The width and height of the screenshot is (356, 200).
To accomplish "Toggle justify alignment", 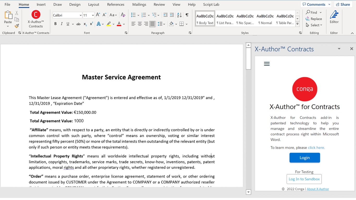I will click(x=152, y=24).
